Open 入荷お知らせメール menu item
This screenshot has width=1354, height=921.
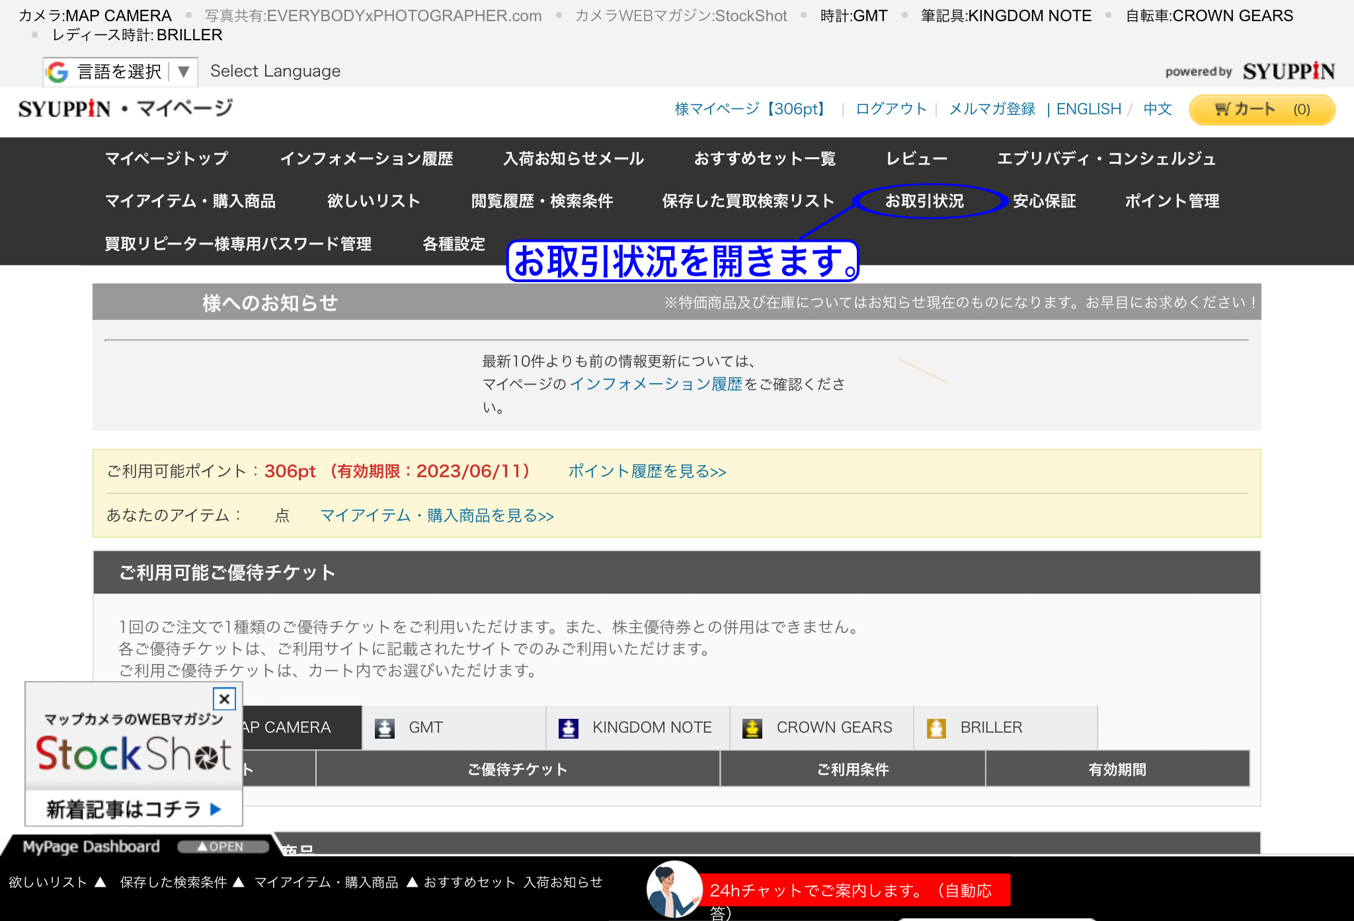point(574,159)
